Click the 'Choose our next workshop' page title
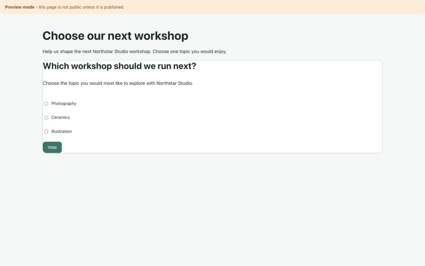The width and height of the screenshot is (425, 266). point(115,36)
